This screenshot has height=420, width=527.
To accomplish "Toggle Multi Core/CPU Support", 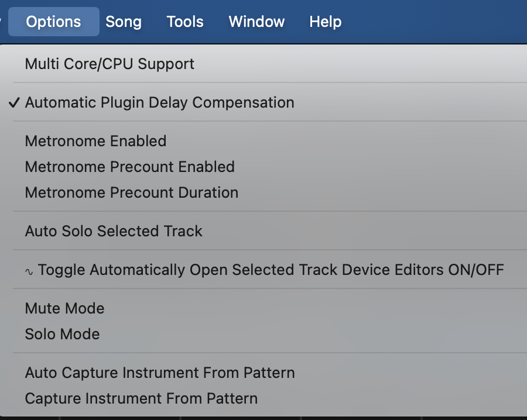I will pos(109,64).
